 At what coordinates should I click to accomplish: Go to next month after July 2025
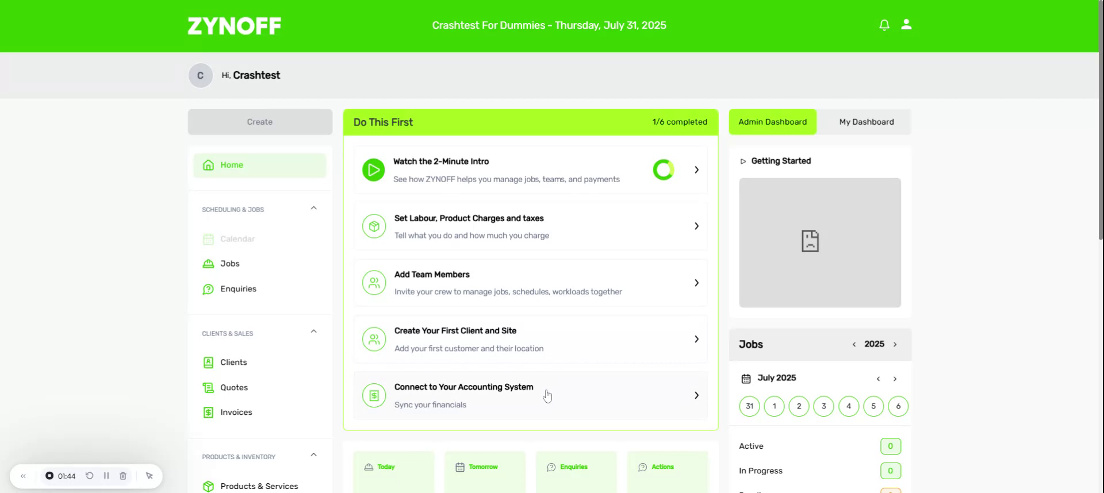tap(895, 379)
